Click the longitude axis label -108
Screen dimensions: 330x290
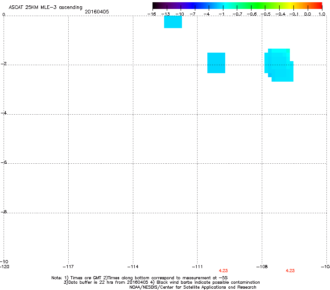[x=262, y=267]
